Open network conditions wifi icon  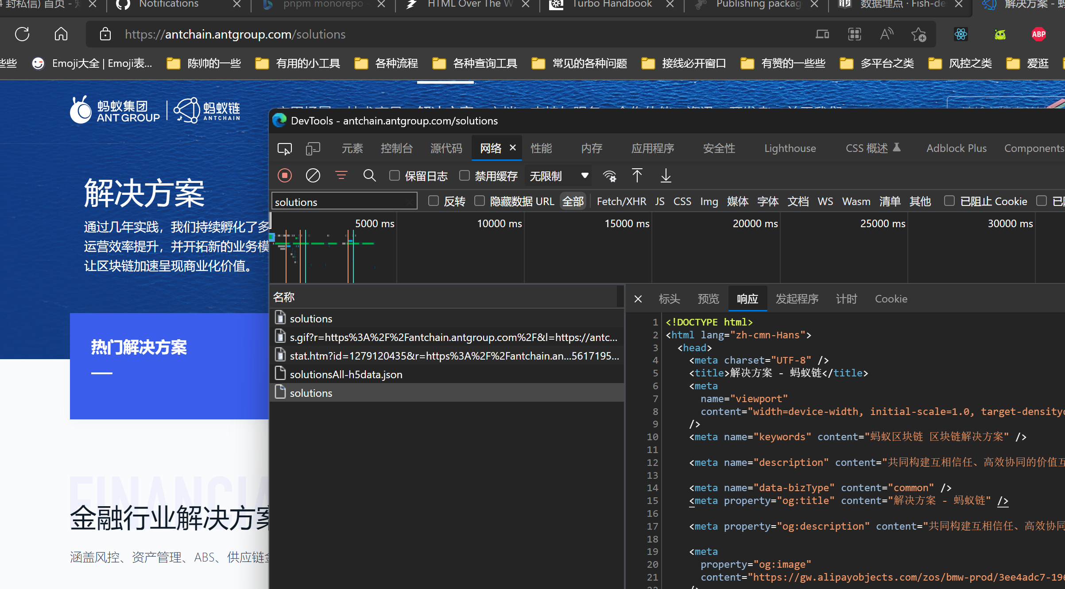click(610, 176)
